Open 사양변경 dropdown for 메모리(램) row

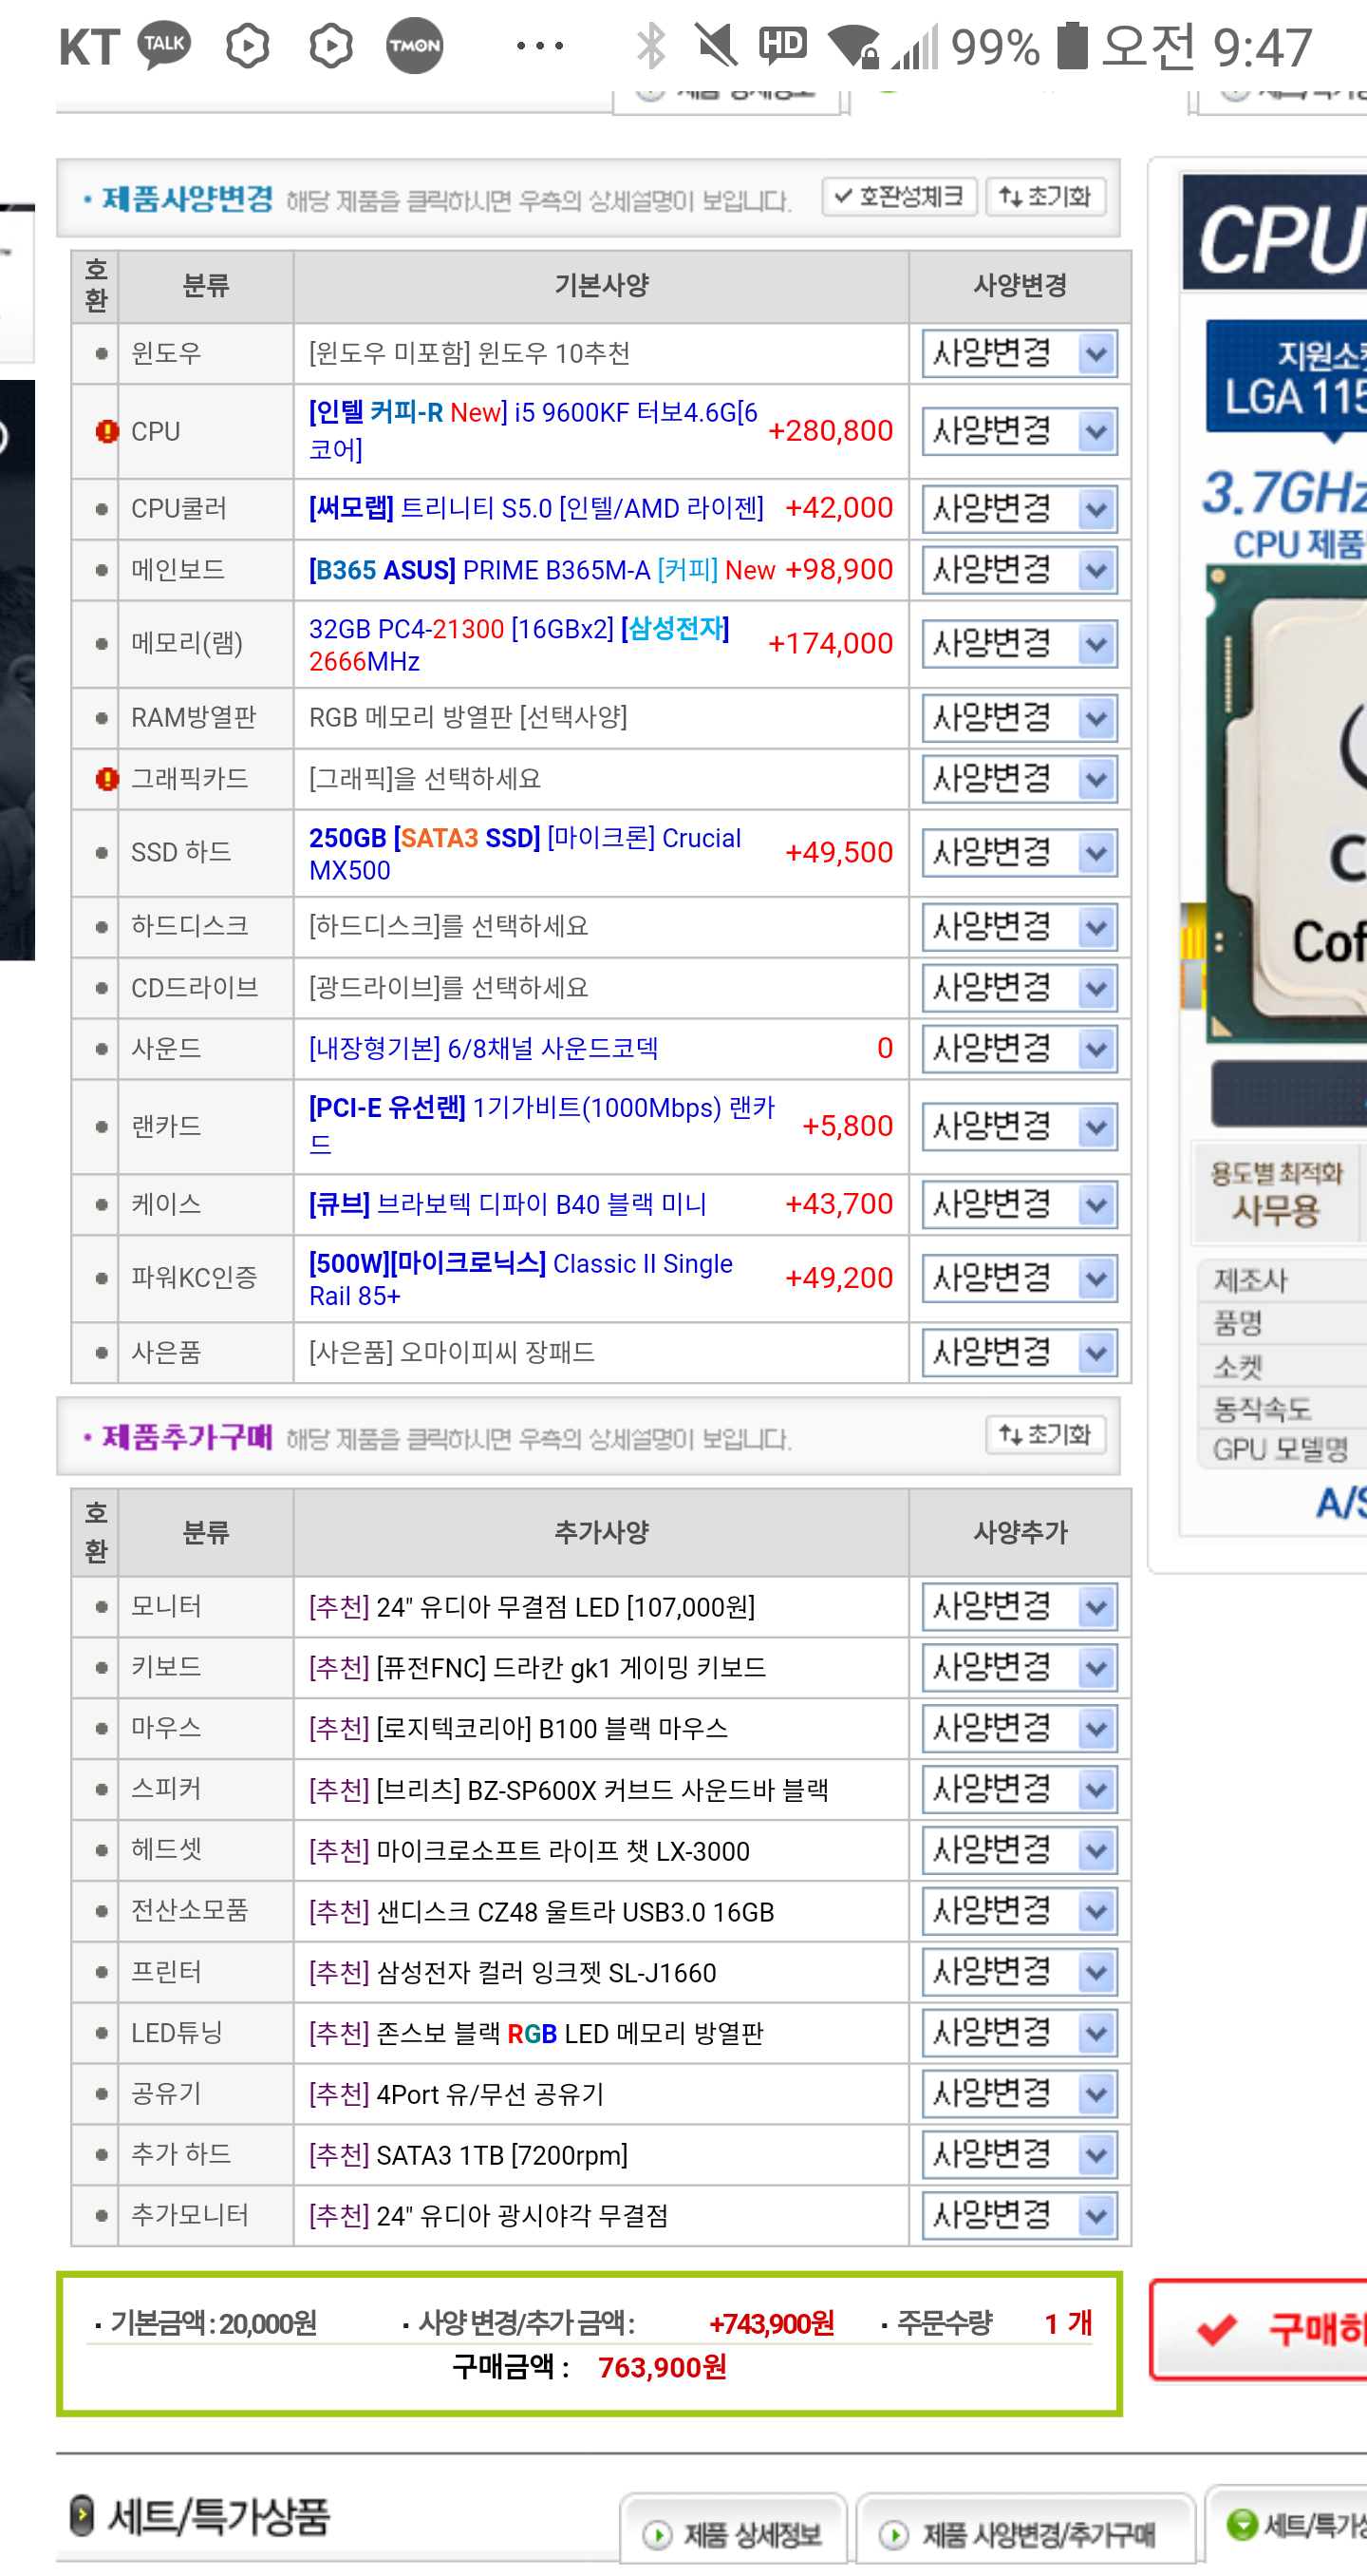[1020, 644]
